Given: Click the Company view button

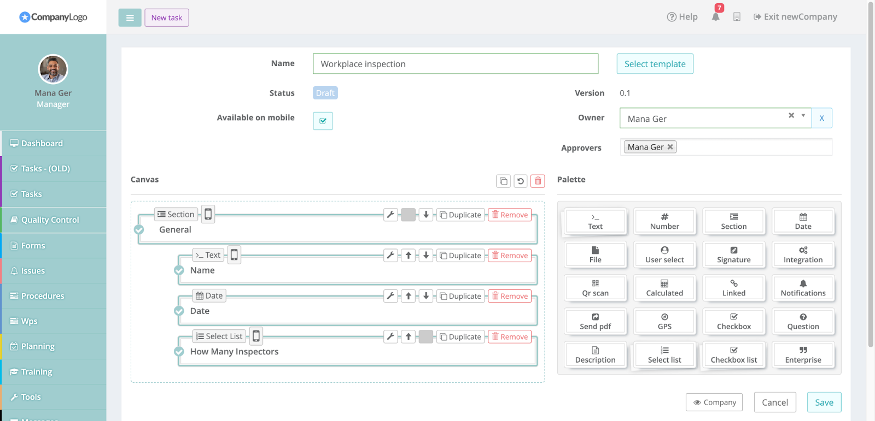Looking at the screenshot, I should click(714, 402).
